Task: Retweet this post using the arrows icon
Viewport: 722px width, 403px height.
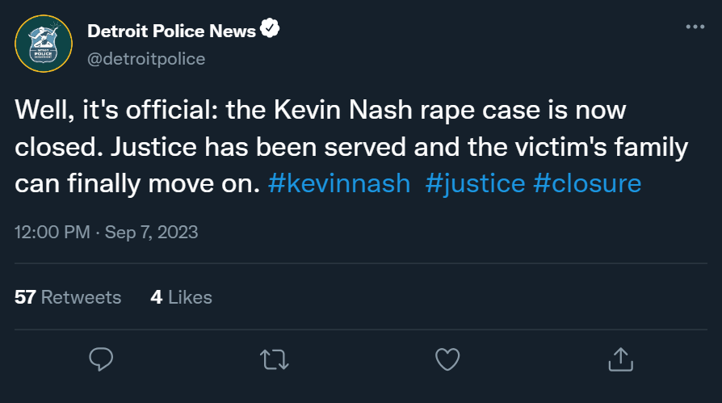Action: [x=274, y=358]
